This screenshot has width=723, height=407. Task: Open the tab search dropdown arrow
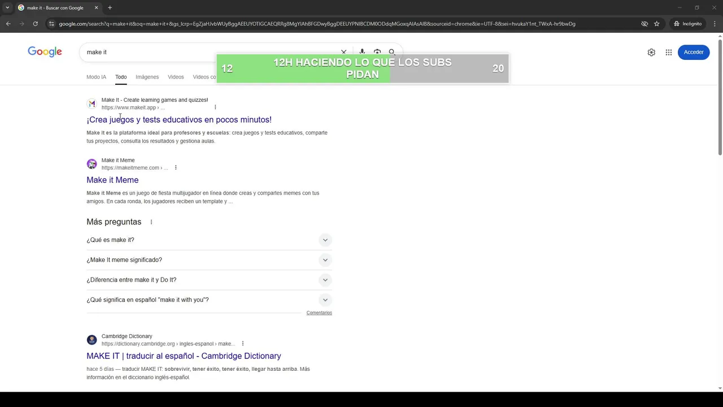tap(7, 7)
